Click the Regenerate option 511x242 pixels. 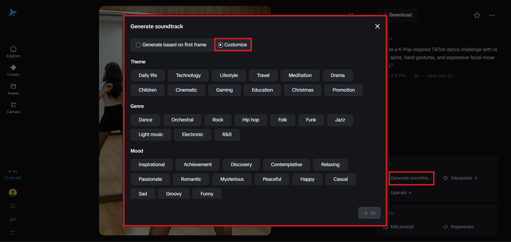pyautogui.click(x=459, y=227)
